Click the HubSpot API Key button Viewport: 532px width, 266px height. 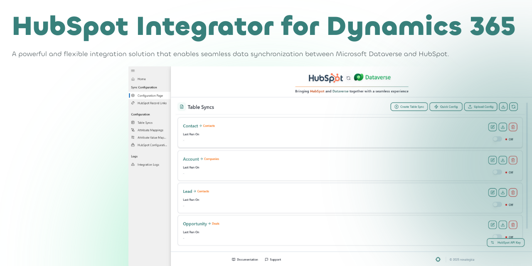505,242
